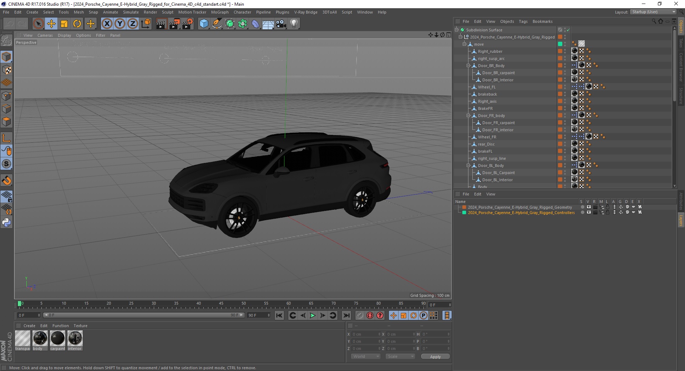This screenshot has width=685, height=371.
Task: Switch to Texture mode
Action: (6, 70)
